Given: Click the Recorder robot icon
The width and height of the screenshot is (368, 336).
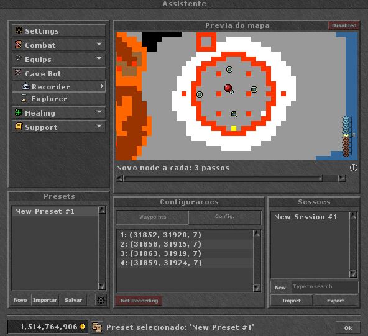Looking at the screenshot, I should [25, 86].
